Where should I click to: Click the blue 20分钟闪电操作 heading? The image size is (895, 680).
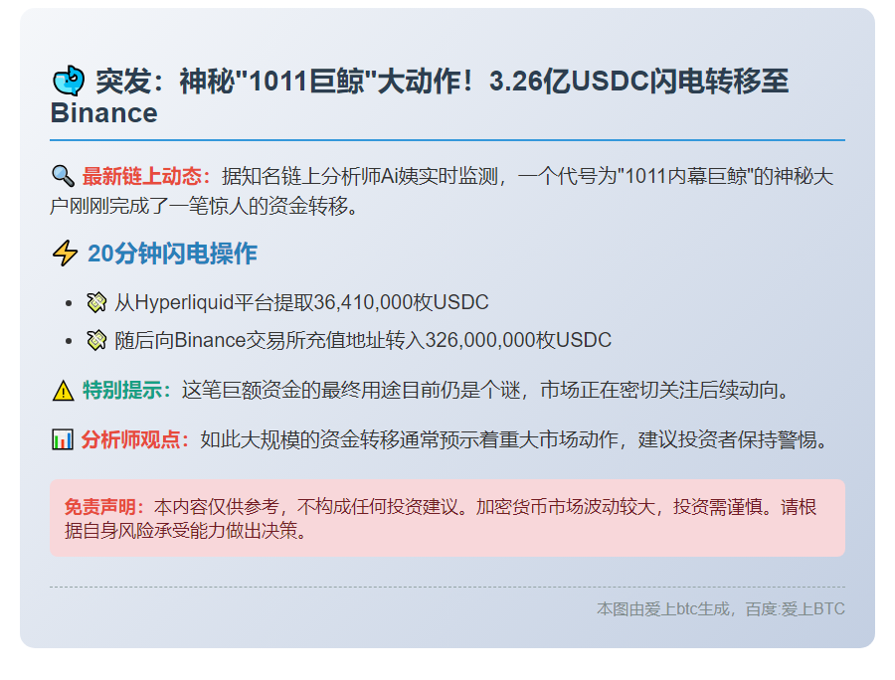[172, 254]
